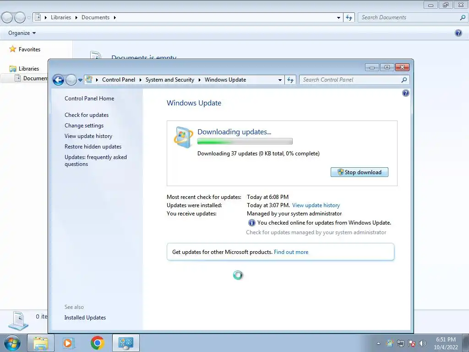
Task: Click Find out more link
Action: [291, 252]
